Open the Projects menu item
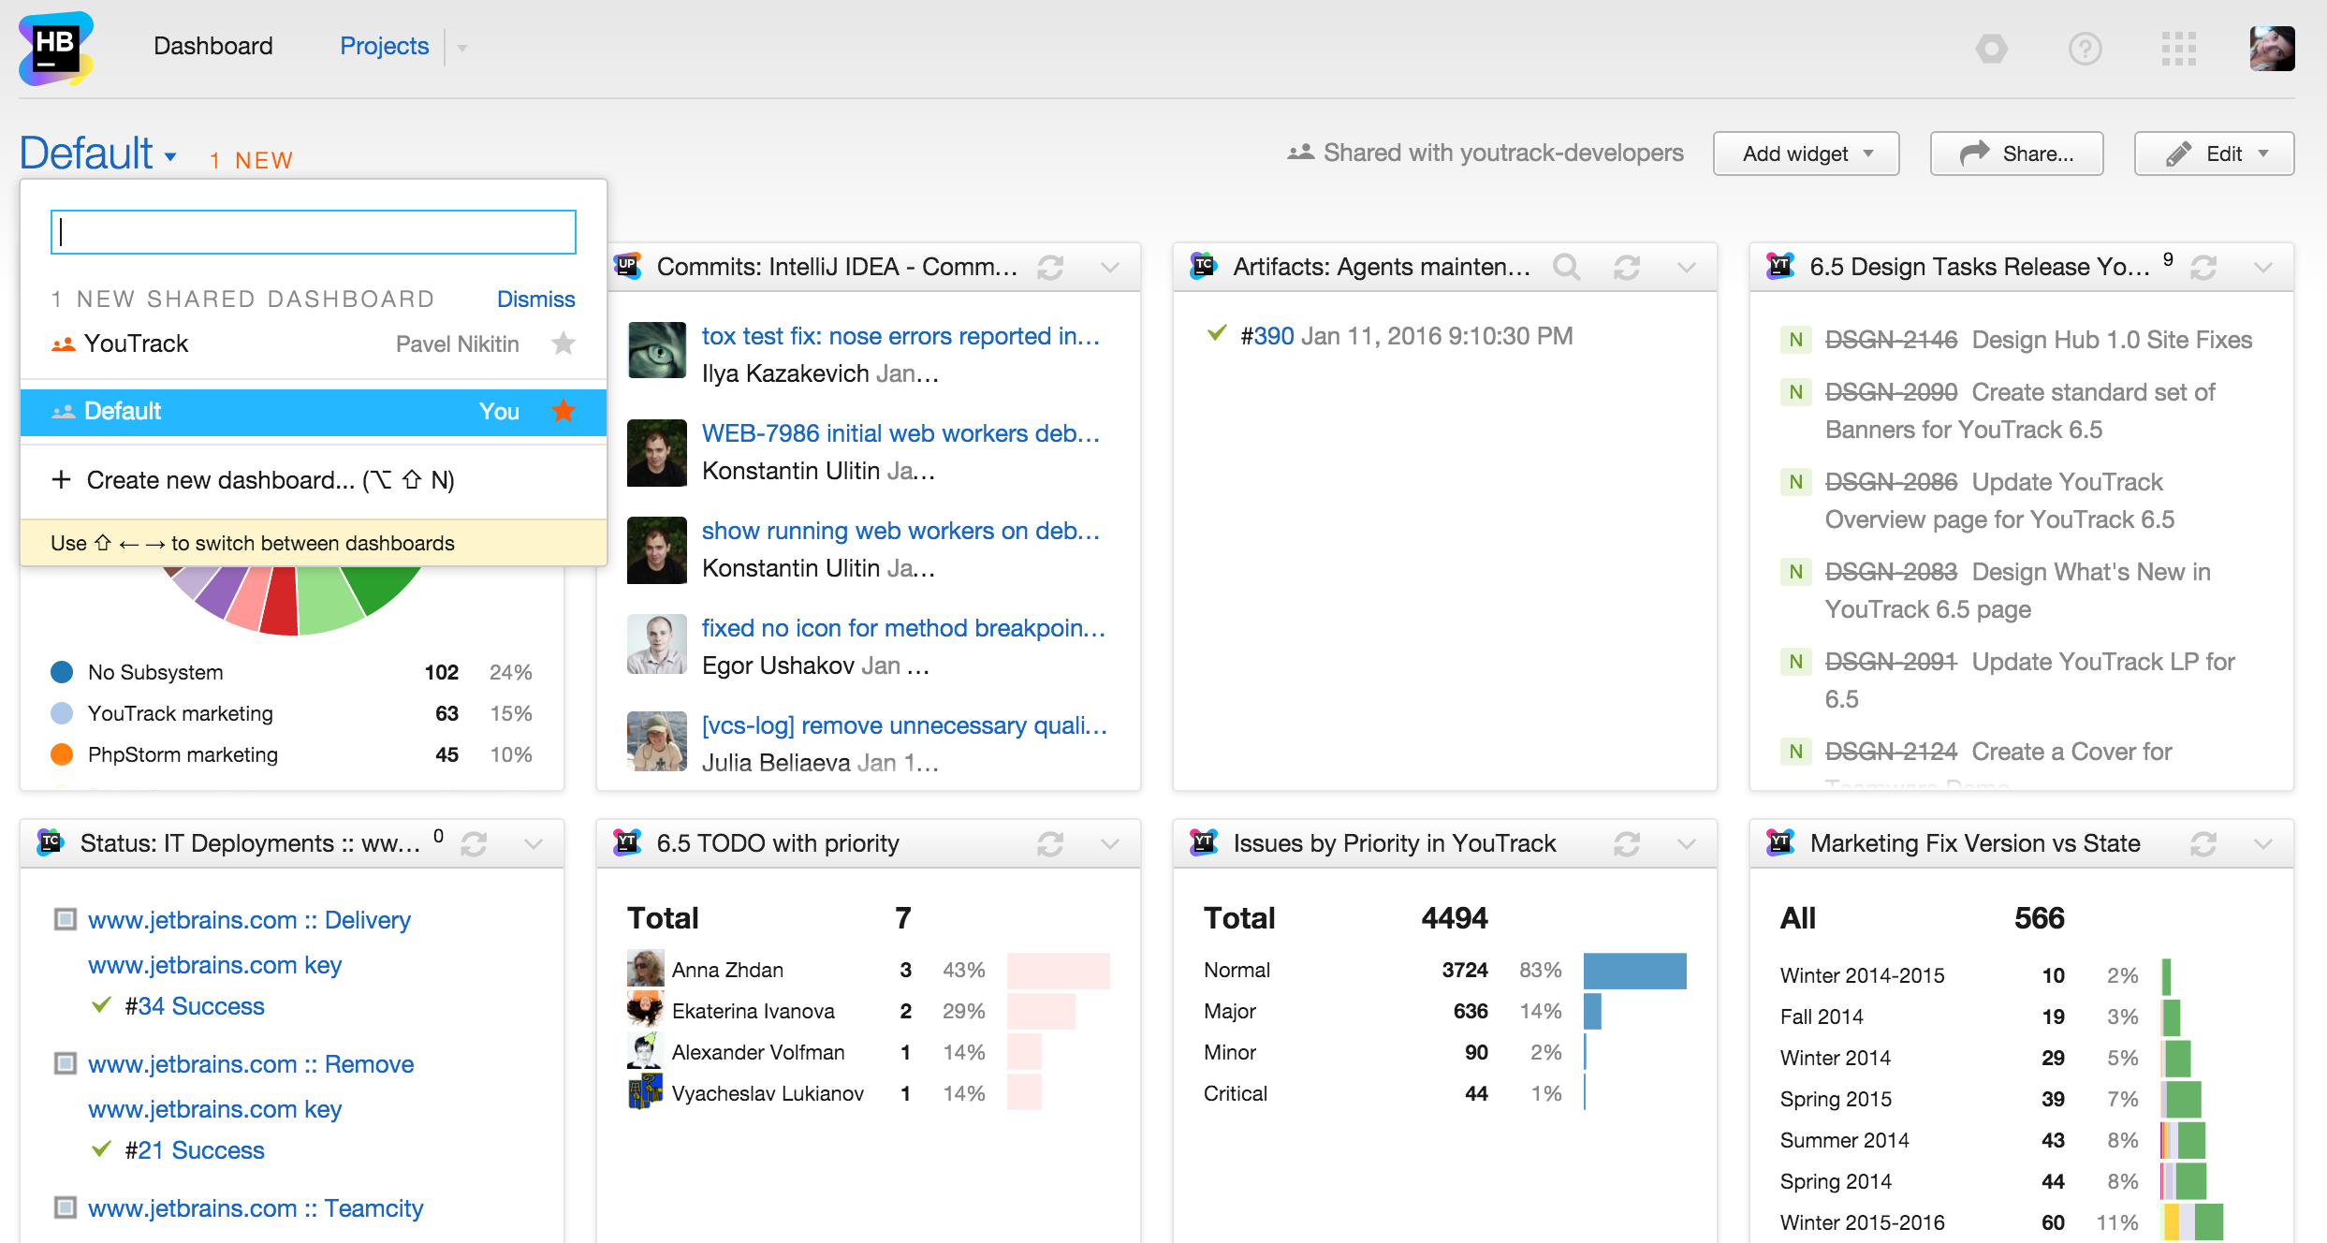 click(x=384, y=46)
